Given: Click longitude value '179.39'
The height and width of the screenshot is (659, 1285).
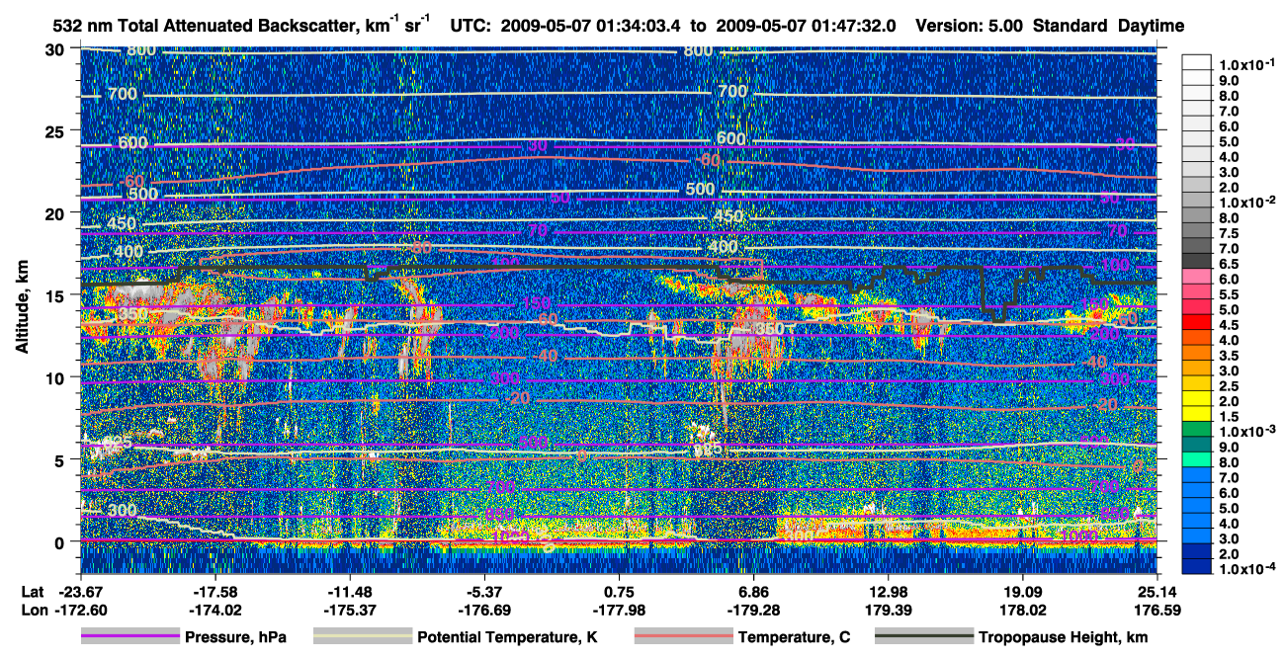Looking at the screenshot, I should (888, 610).
